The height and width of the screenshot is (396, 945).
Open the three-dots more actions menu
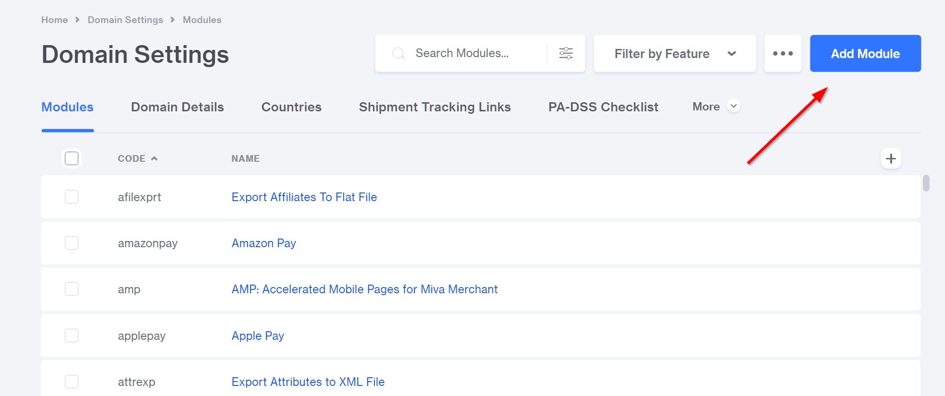coord(783,53)
